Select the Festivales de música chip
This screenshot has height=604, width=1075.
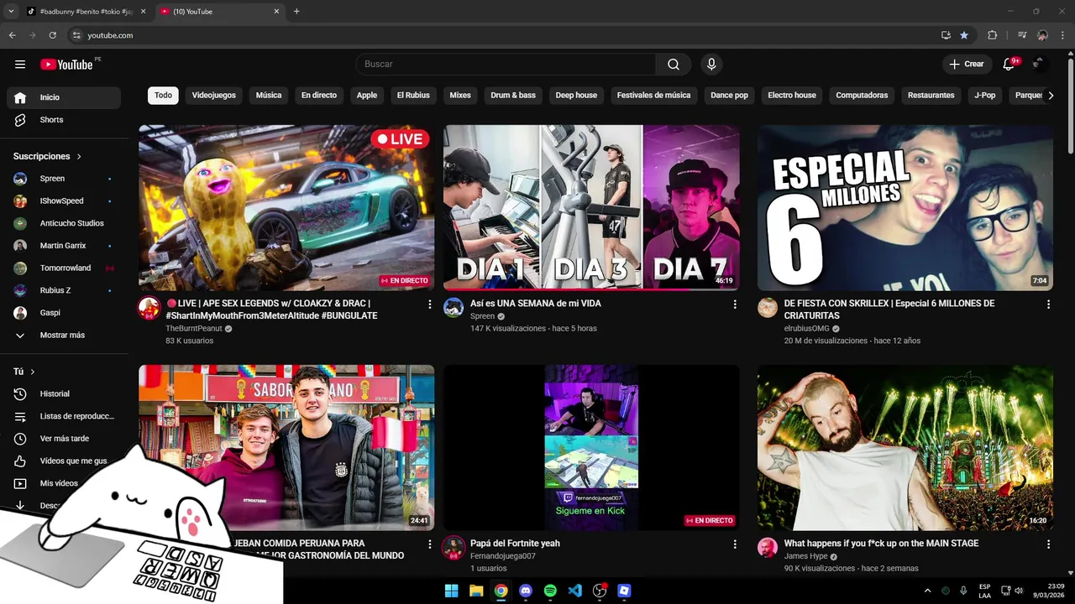tap(653, 96)
